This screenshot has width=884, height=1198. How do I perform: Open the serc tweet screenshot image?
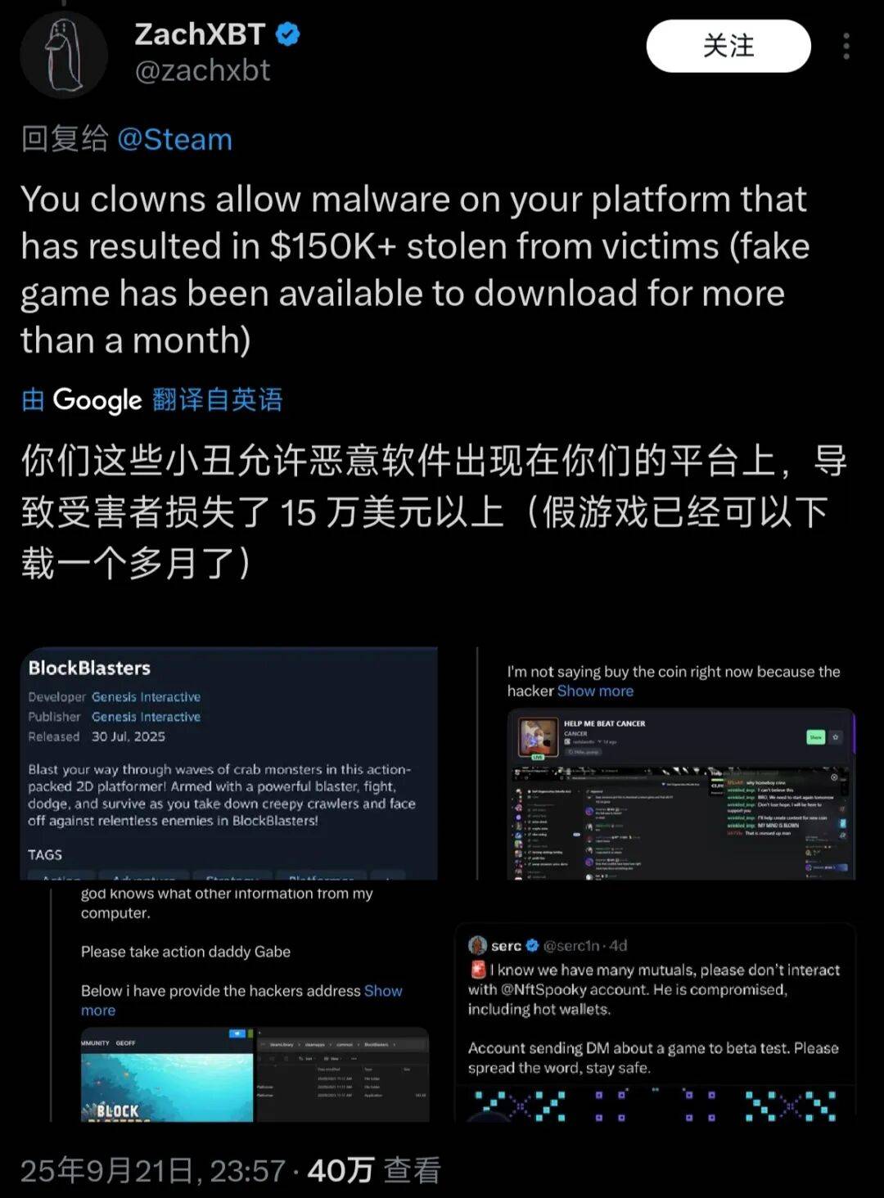coord(655,1022)
